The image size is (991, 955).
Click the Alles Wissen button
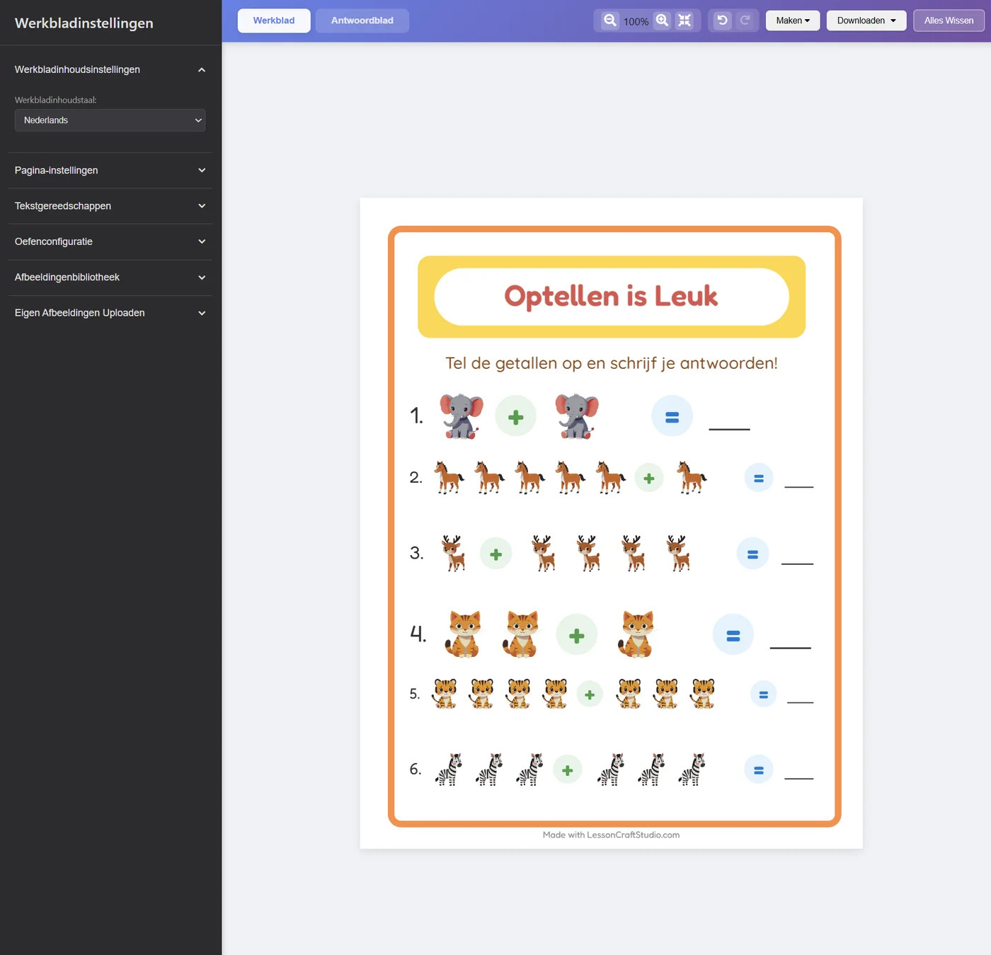(x=949, y=21)
